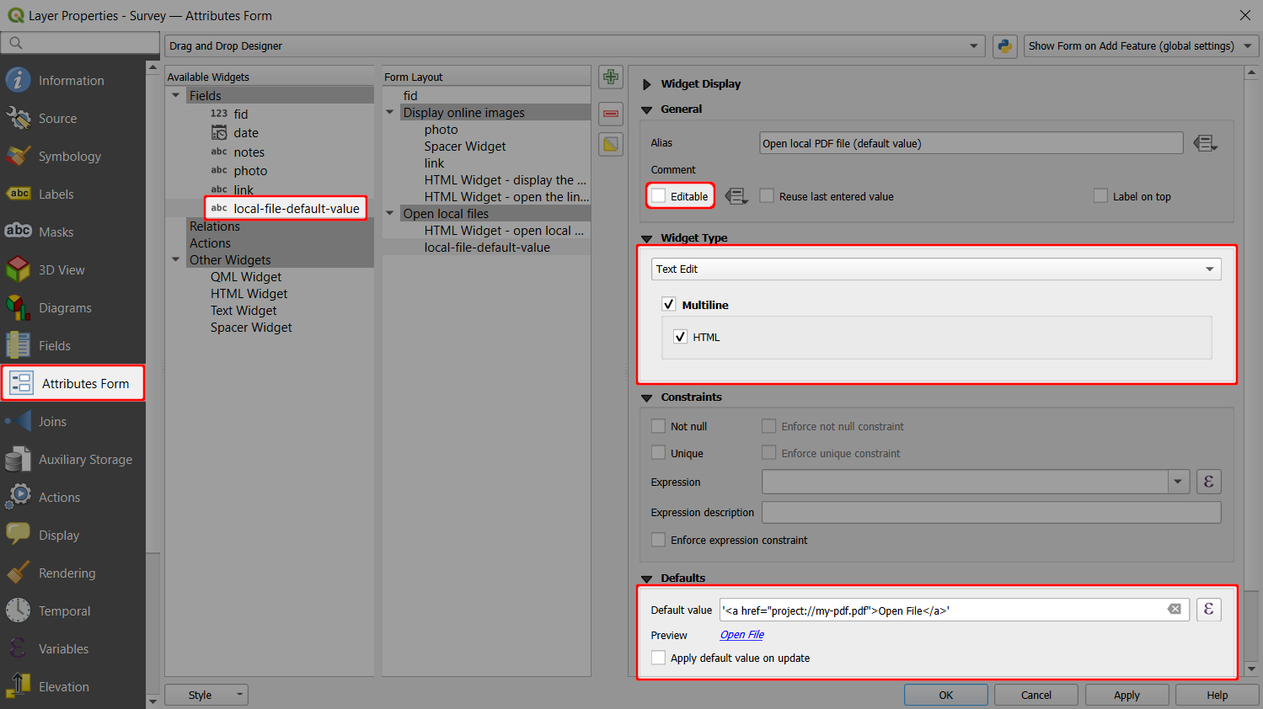Click the green plus icon to add container

[610, 77]
